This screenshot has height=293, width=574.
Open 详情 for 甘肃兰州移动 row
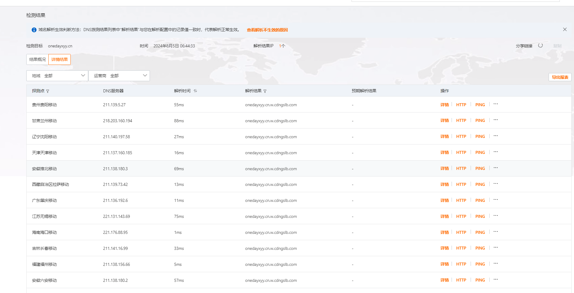[445, 120]
